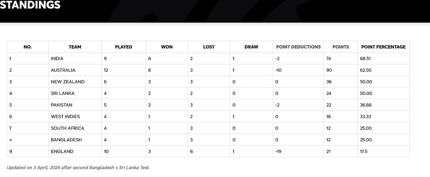This screenshot has width=430, height=177.
Task: Click the WON column header
Action: point(167,47)
